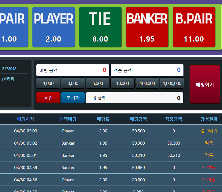Click the 보유 금액 balance field

tap(134, 98)
